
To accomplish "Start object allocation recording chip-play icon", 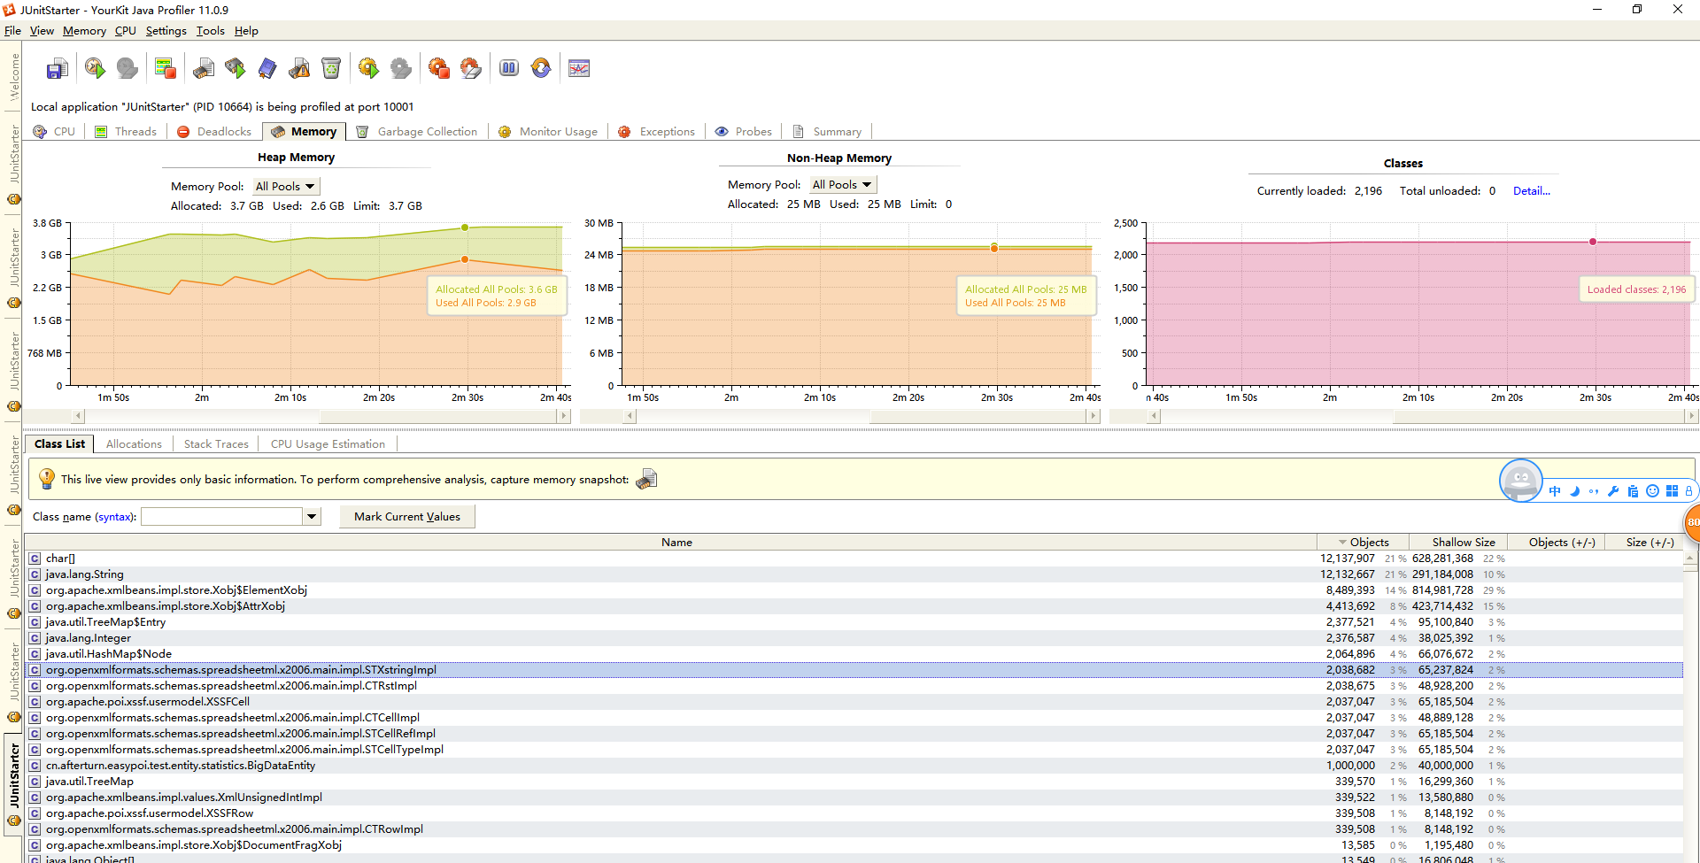I will coord(236,68).
